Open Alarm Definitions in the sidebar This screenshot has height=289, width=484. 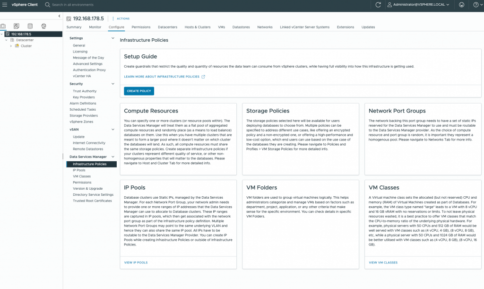(83, 104)
